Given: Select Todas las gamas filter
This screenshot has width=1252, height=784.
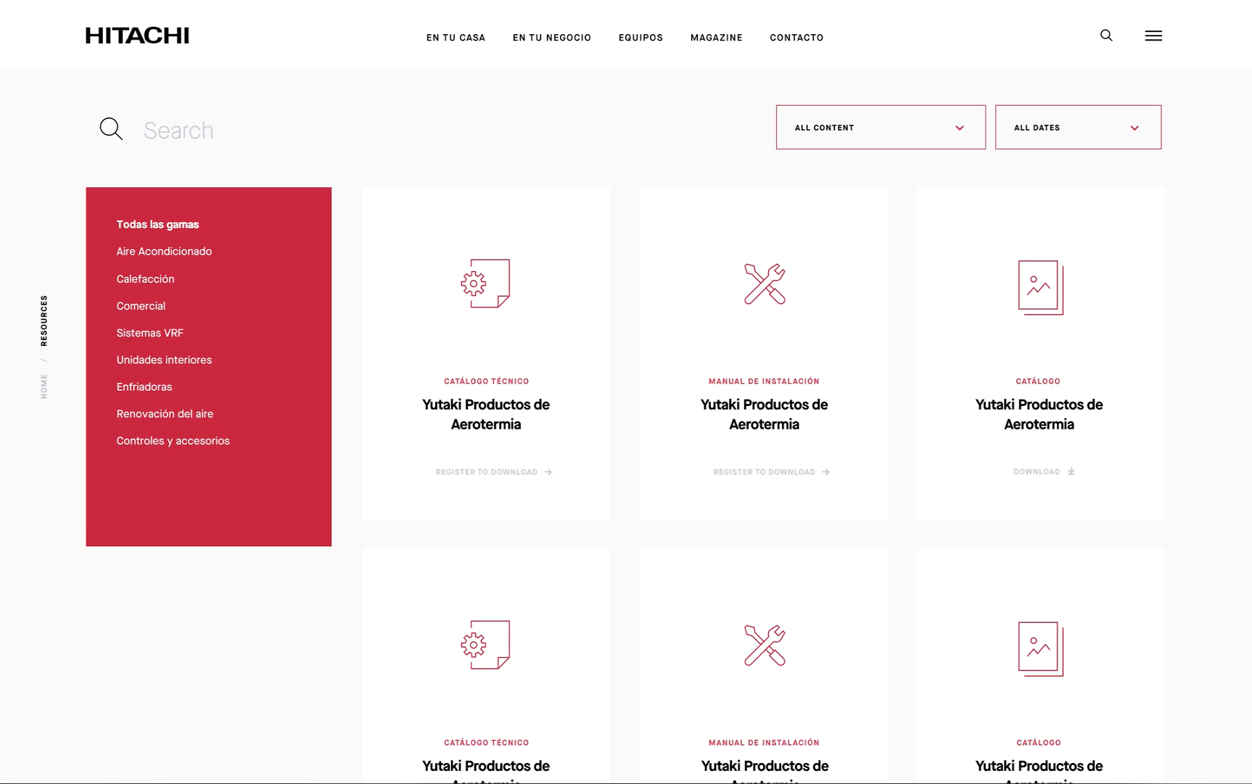Looking at the screenshot, I should point(157,225).
